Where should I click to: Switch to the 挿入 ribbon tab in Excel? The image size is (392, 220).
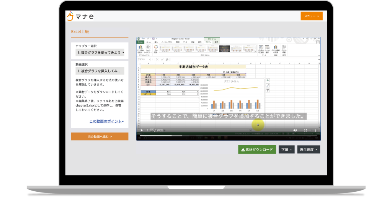(x=156, y=42)
